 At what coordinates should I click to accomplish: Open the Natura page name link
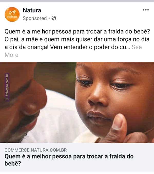click(x=32, y=10)
